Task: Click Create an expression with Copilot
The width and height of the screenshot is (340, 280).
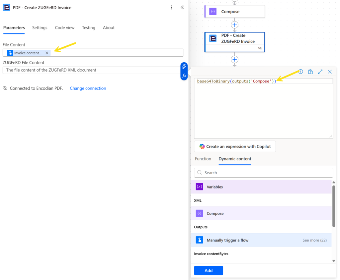Action: 235,146
